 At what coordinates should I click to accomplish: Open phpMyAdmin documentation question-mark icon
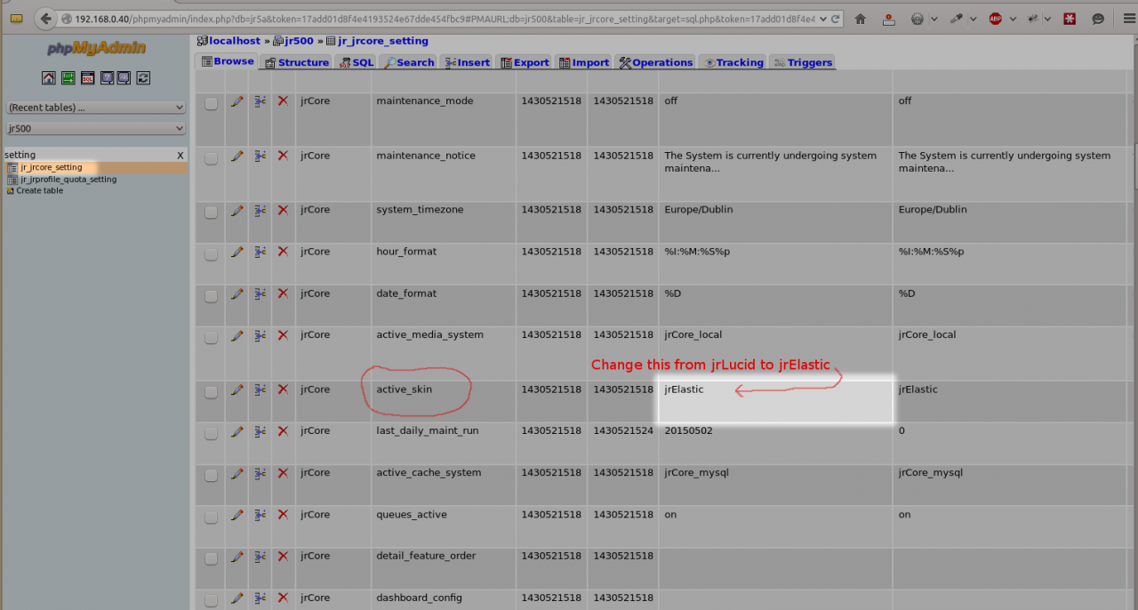point(107,78)
